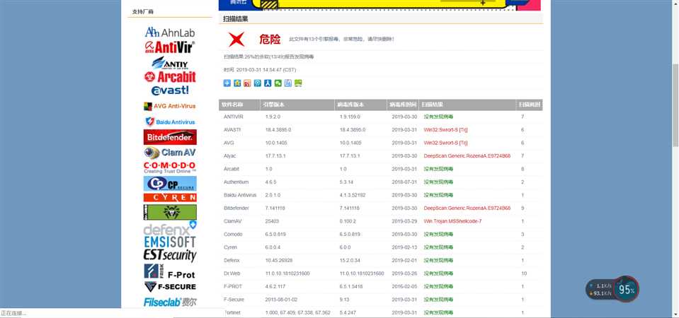Select the F-Secure name cell
The height and width of the screenshot is (318, 679).
[234, 300]
